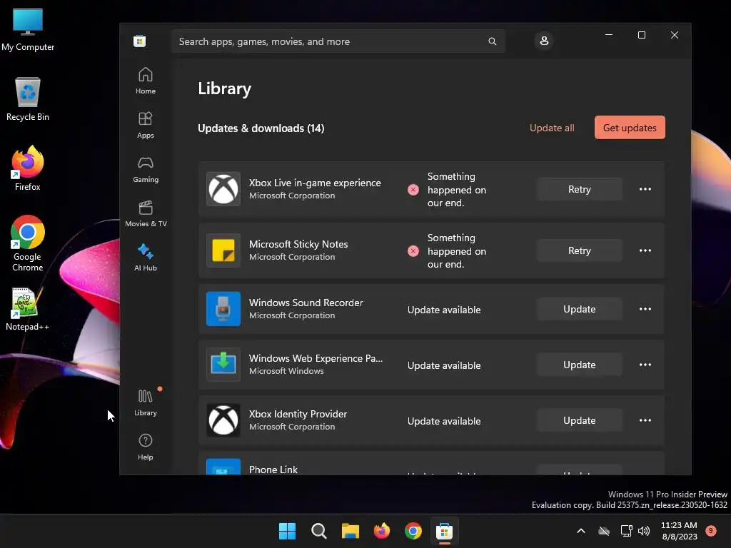Click Microsoft Store taskbar icon
The image size is (731, 548).
[444, 531]
